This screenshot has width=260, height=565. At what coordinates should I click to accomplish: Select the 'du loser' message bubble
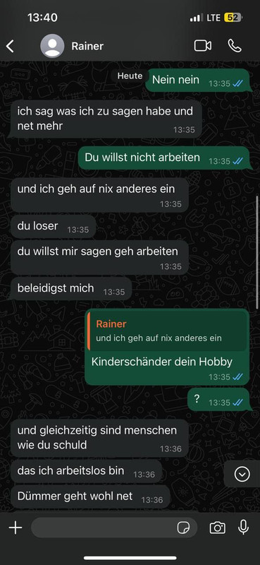(x=54, y=227)
